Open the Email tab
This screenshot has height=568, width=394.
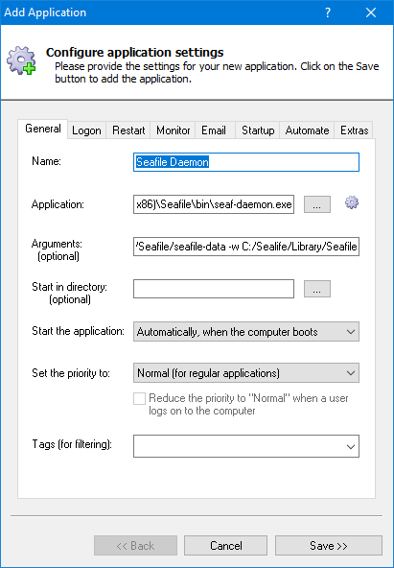pyautogui.click(x=214, y=130)
